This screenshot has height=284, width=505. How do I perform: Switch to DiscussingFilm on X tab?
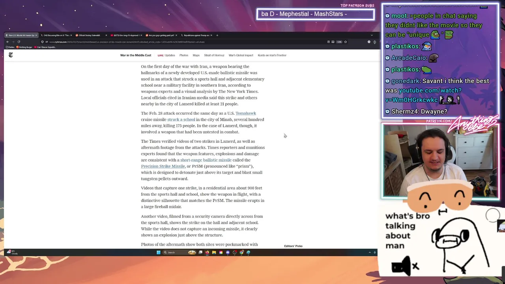(x=56, y=35)
